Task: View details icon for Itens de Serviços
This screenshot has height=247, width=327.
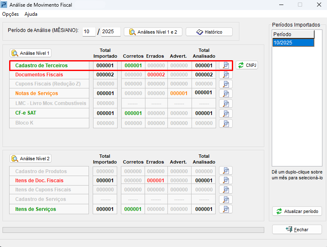Action: (226, 209)
